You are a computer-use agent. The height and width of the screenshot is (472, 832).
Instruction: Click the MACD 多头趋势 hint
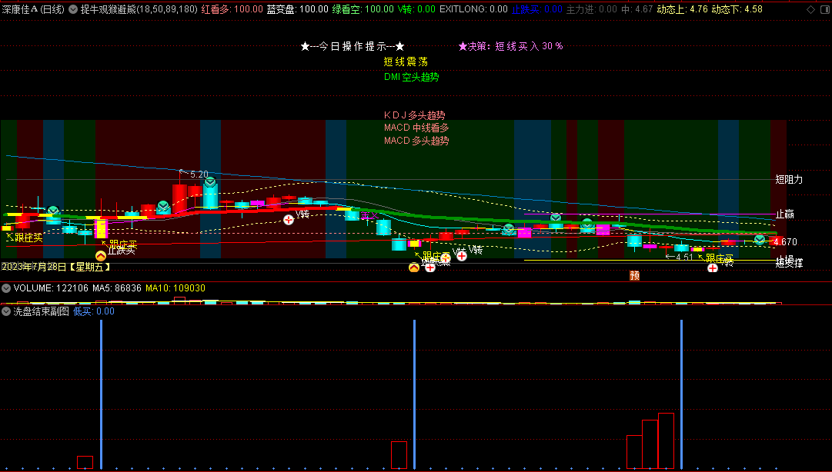(x=416, y=141)
